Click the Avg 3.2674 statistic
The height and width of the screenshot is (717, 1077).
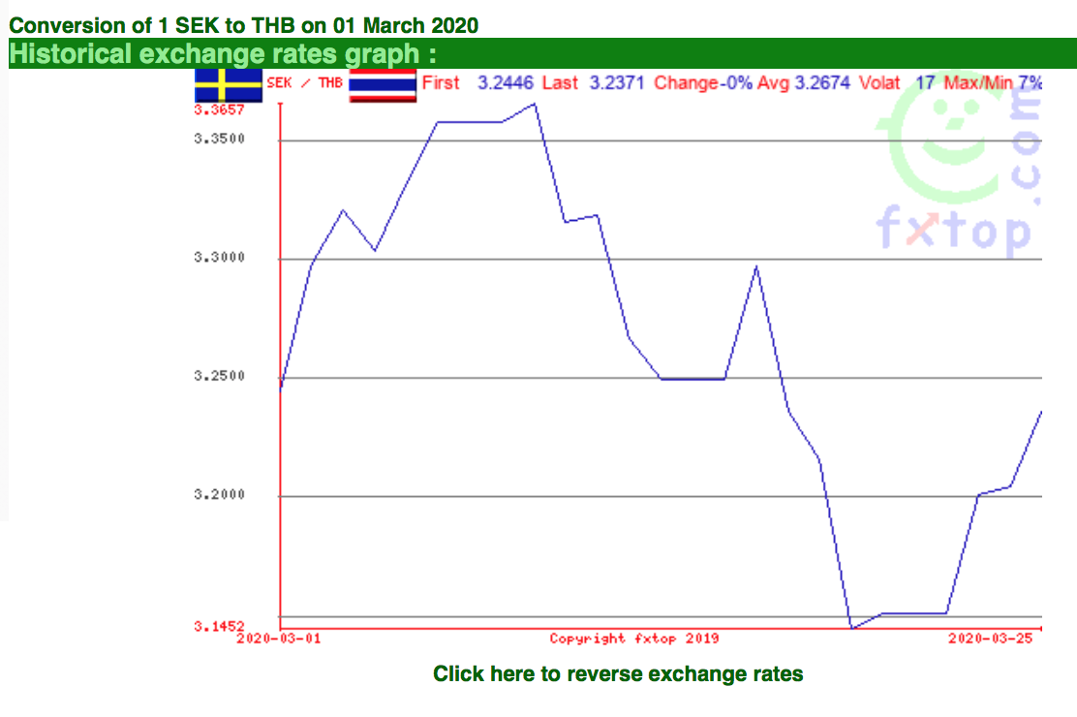[803, 82]
